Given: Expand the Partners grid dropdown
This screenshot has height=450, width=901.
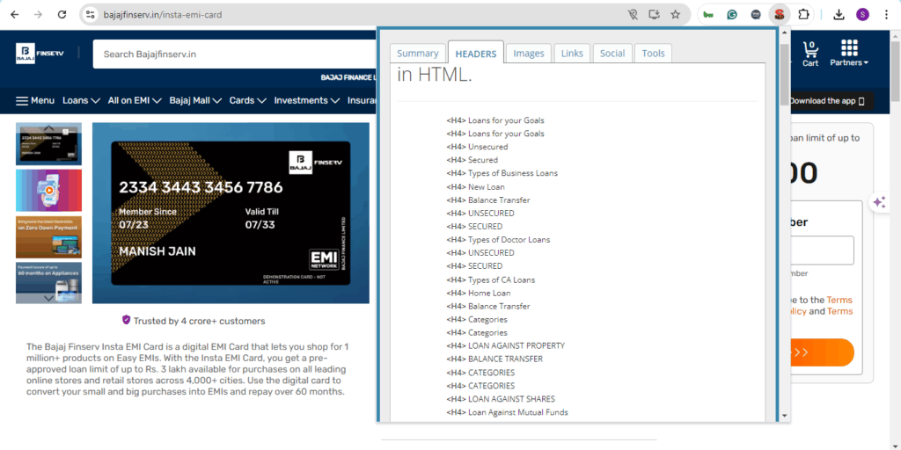Looking at the screenshot, I should pos(849,54).
